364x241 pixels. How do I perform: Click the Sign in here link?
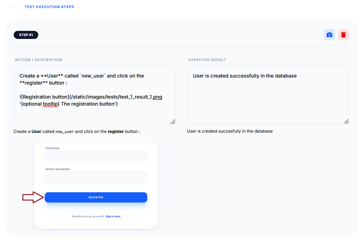point(113,216)
